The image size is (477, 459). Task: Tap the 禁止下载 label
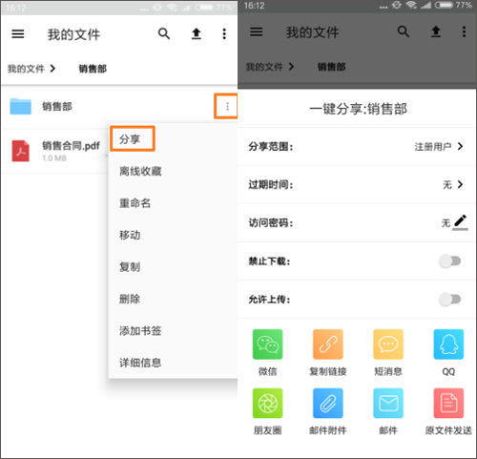[x=269, y=261]
